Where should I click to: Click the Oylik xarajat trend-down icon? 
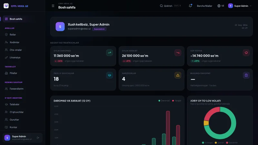178,53
